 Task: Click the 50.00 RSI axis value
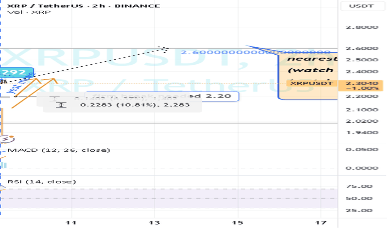pos(359,199)
